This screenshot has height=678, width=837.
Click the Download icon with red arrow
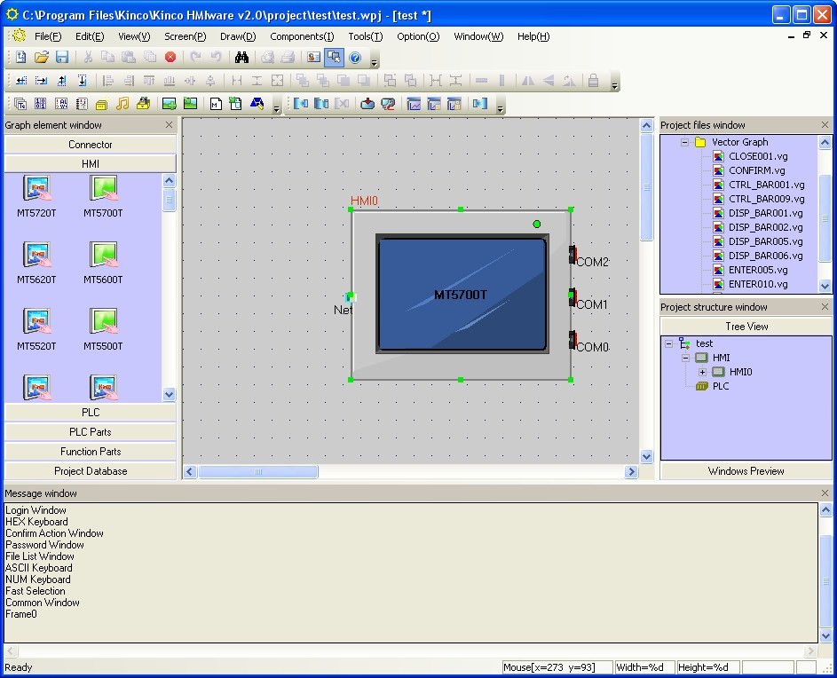[x=367, y=104]
